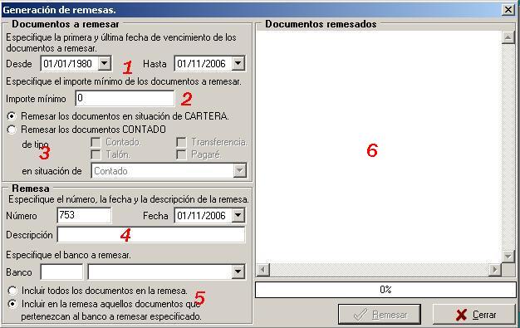The width and height of the screenshot is (520, 328).
Task: Click the Remesar button
Action: 380,314
